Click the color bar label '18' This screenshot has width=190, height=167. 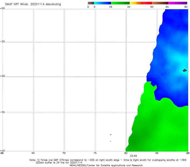110,7
